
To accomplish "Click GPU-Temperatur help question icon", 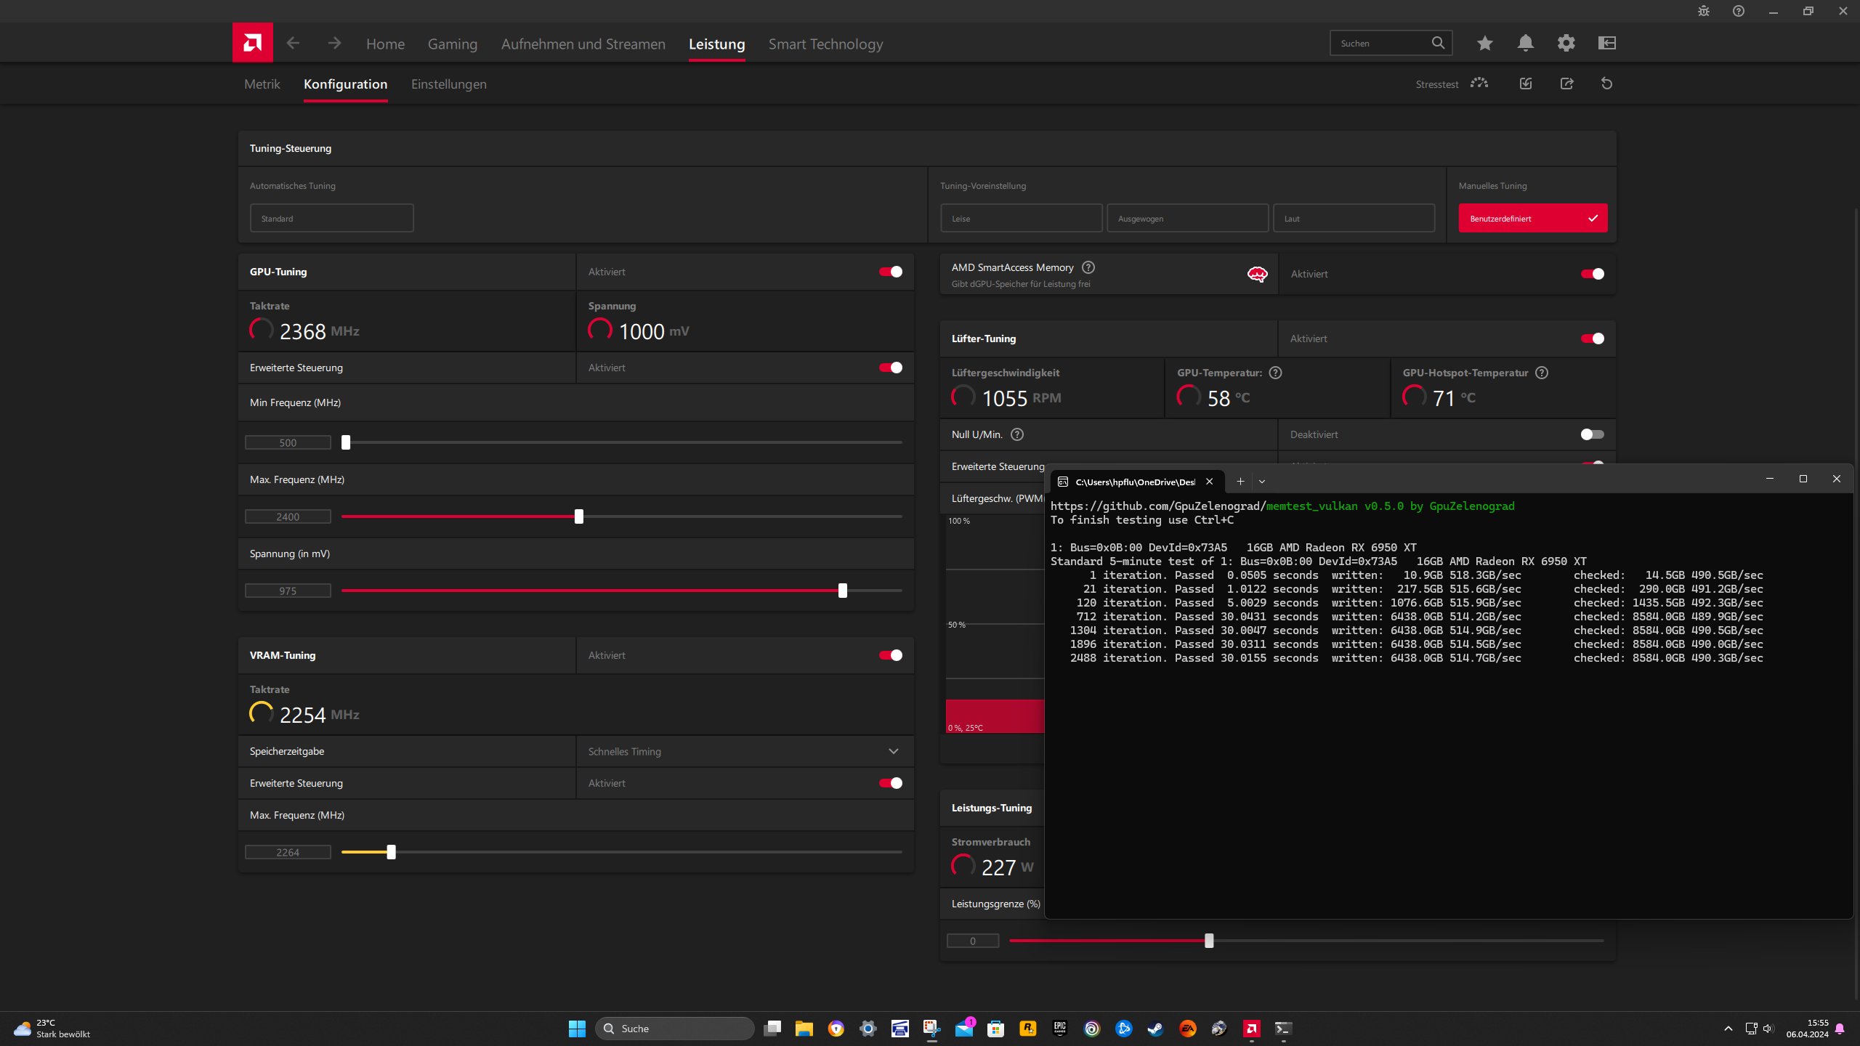I will (1275, 373).
